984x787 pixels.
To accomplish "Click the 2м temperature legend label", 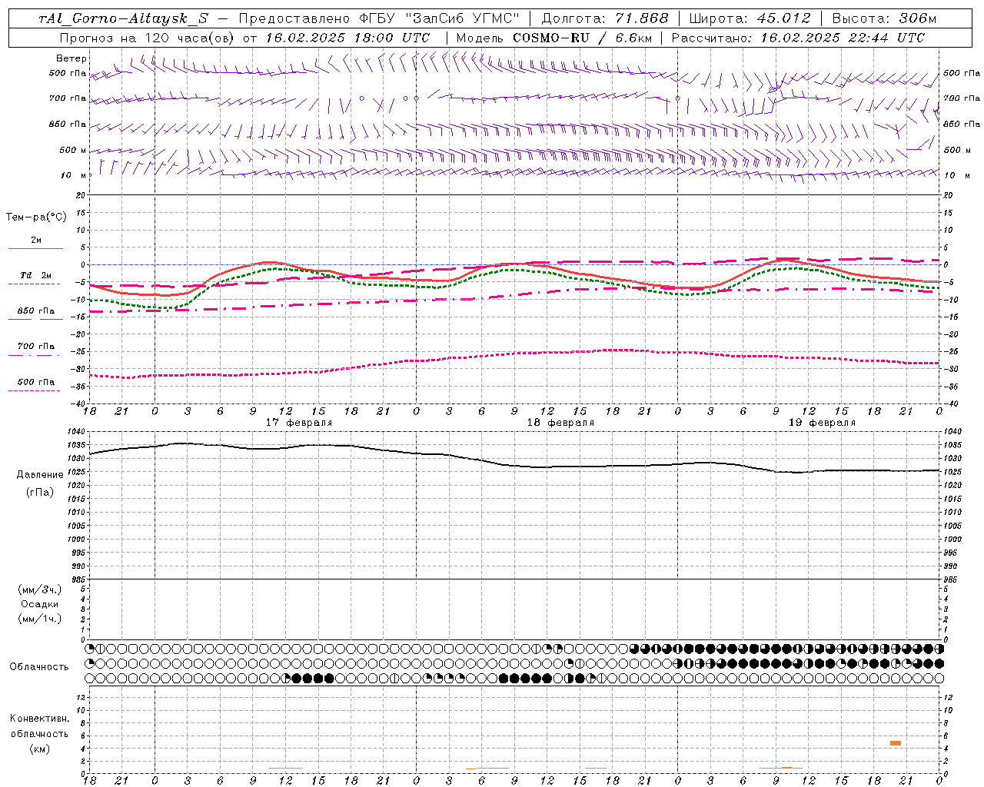I will 36,241.
